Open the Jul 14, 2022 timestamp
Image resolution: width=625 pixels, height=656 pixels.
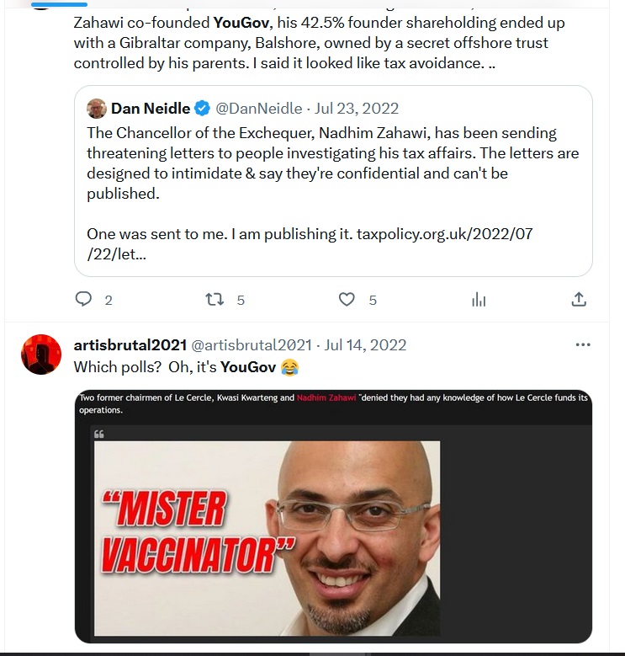coord(366,345)
